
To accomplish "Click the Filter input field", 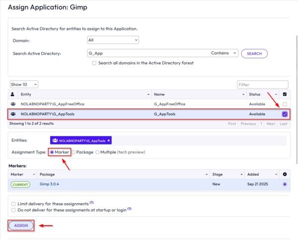I will [263, 84].
